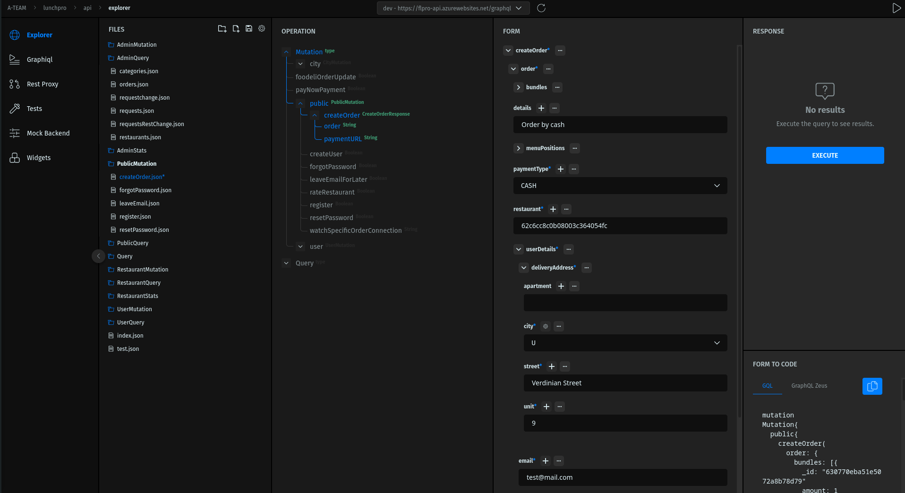Click the plus button next to apartment
This screenshot has height=493, width=905.
pyautogui.click(x=561, y=286)
